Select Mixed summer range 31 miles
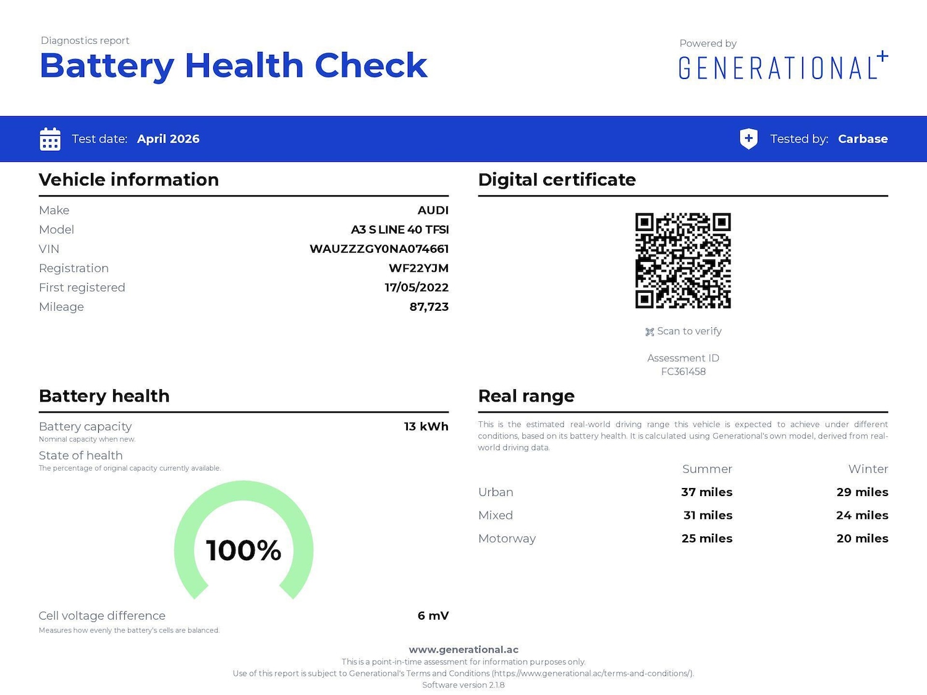The image size is (927, 695). point(708,515)
